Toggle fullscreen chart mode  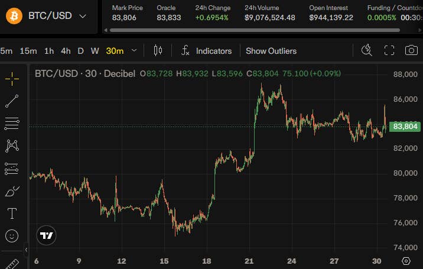pyautogui.click(x=389, y=50)
